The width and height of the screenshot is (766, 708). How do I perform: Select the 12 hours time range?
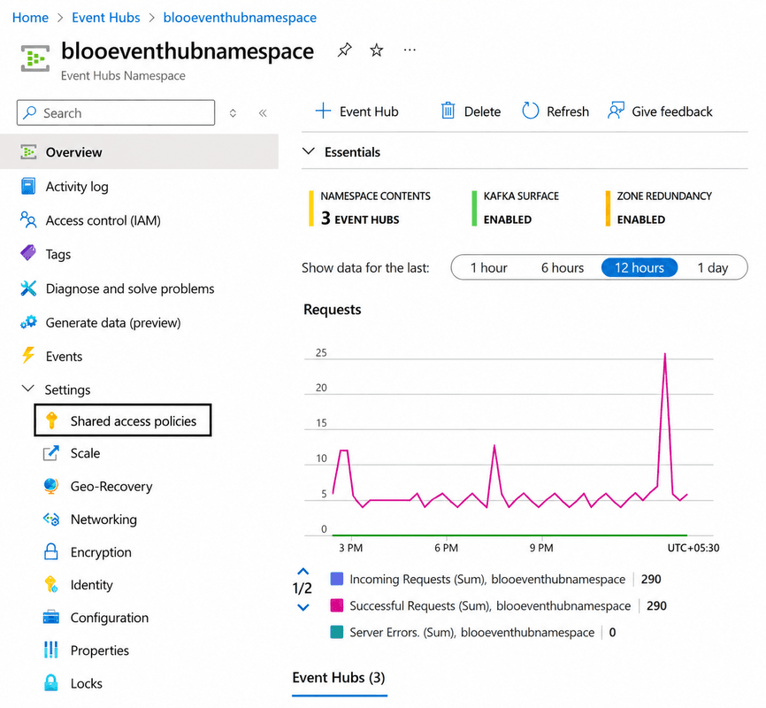coord(639,267)
